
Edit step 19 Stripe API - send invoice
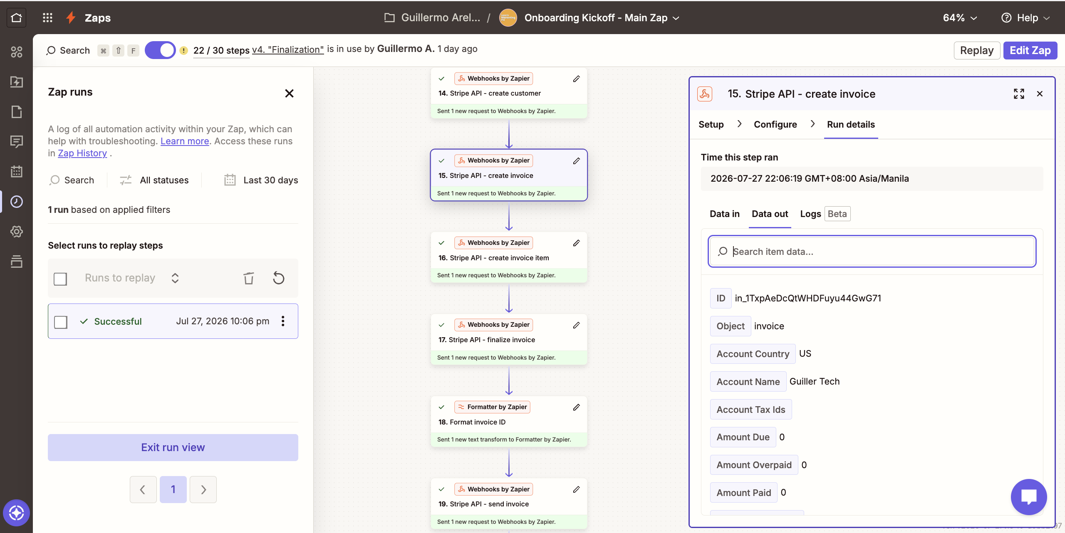coord(576,489)
